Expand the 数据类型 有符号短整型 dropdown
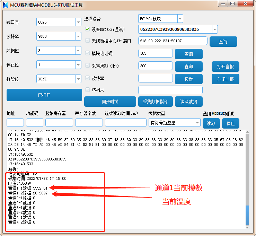Viewport: 256px width, 236px height. [x=197, y=122]
